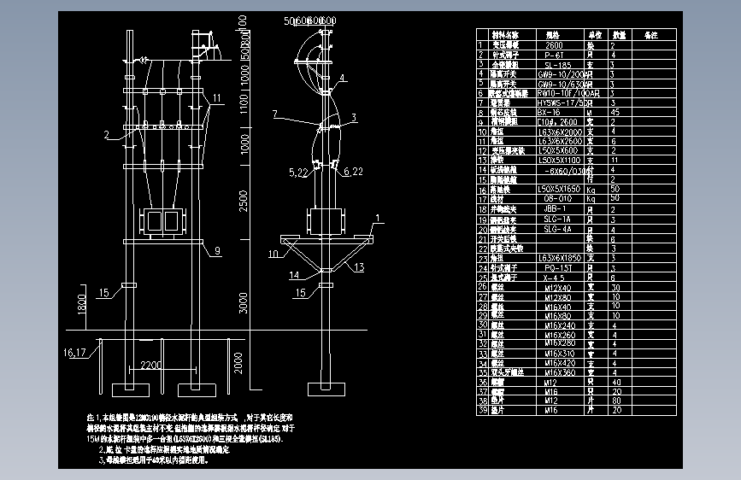Select the '3000' vertical dimension text

click(243, 303)
